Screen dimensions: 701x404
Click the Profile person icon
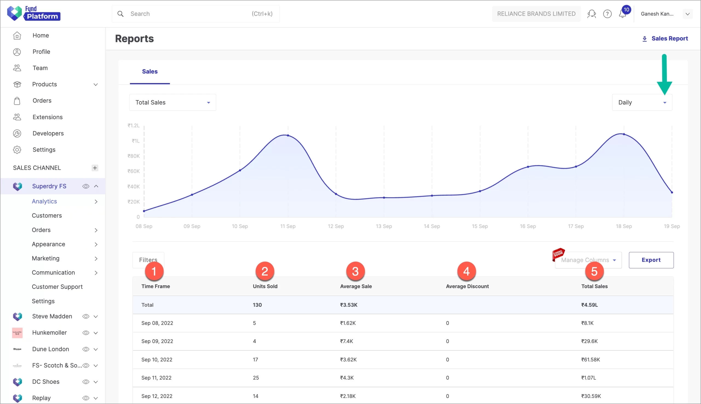tap(17, 52)
